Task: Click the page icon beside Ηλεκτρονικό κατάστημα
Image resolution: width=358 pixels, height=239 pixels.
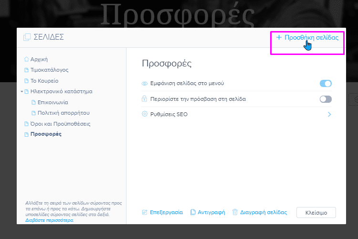Action: coord(26,91)
